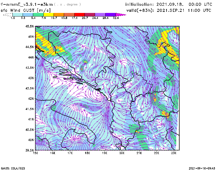Click the legend value 17.1
This screenshot has width=221, height=170.
click(75, 18)
